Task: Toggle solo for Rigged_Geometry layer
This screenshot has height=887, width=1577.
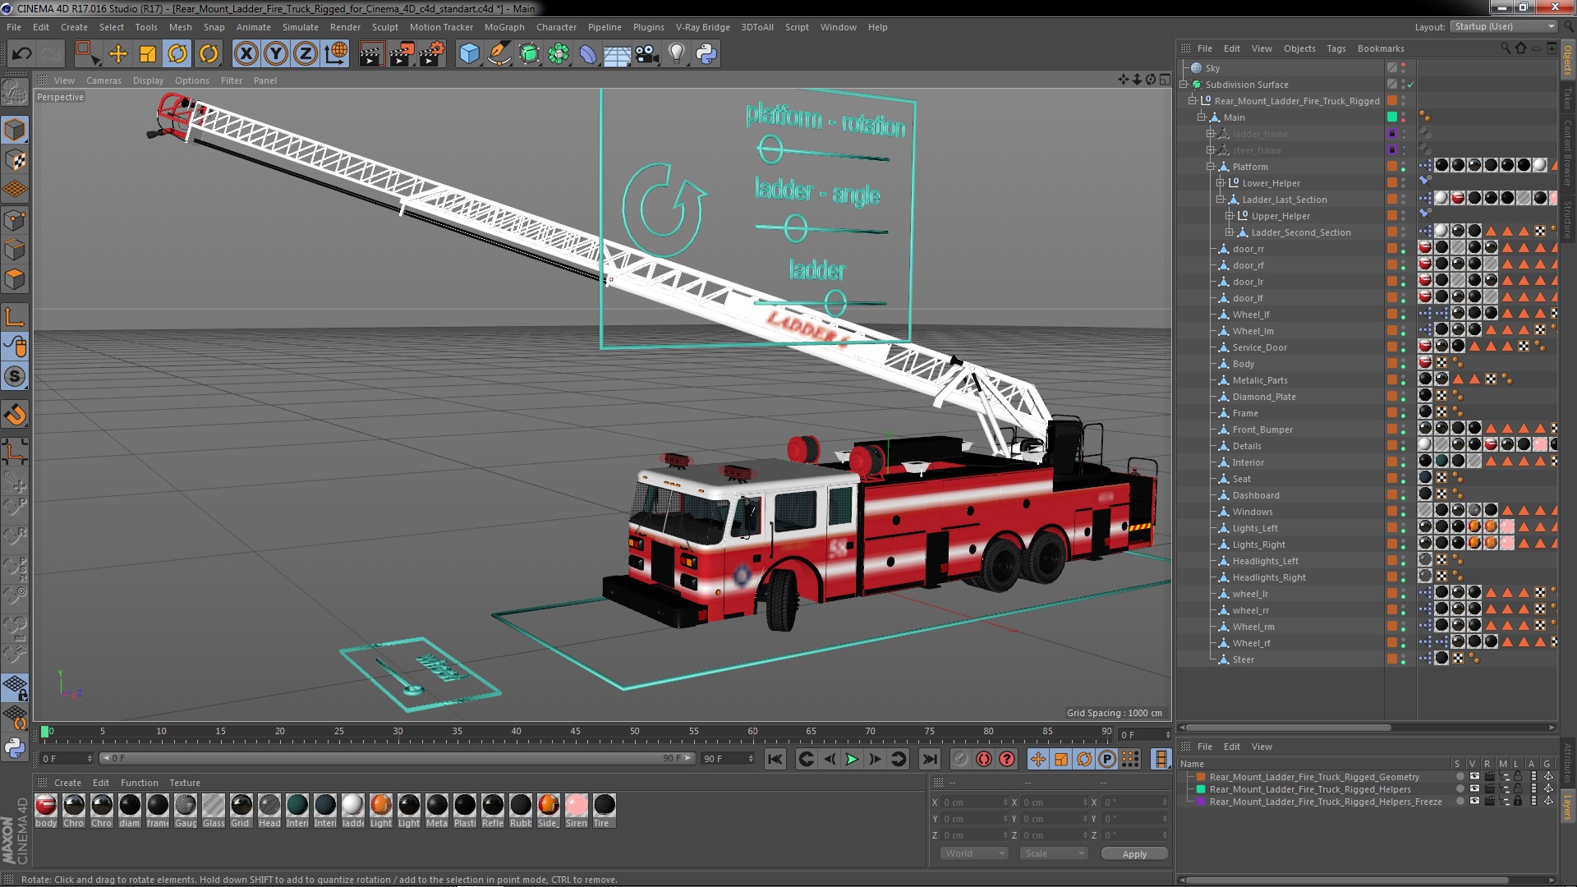Action: coord(1460,777)
